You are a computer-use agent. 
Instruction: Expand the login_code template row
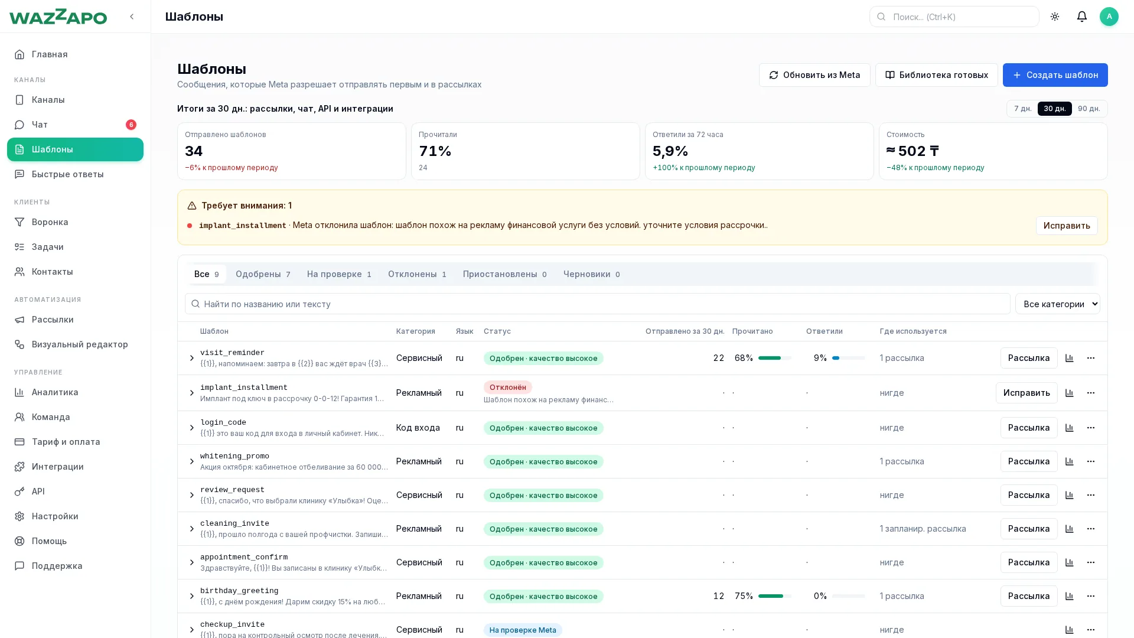tap(191, 428)
